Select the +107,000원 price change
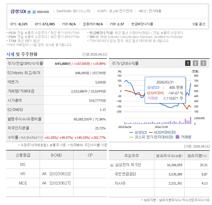The width and height of the screenshot is (212, 205). pyautogui.click(x=82, y=64)
